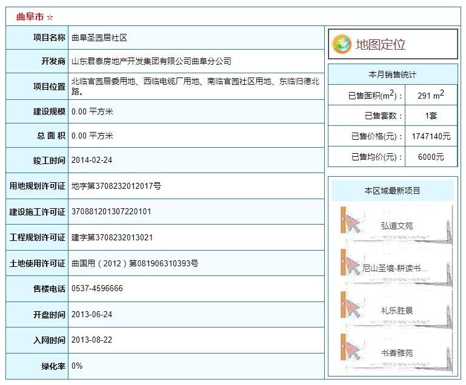This screenshot has height=385, width=466.
Task: Click the map locator globe icon
Action: click(342, 44)
